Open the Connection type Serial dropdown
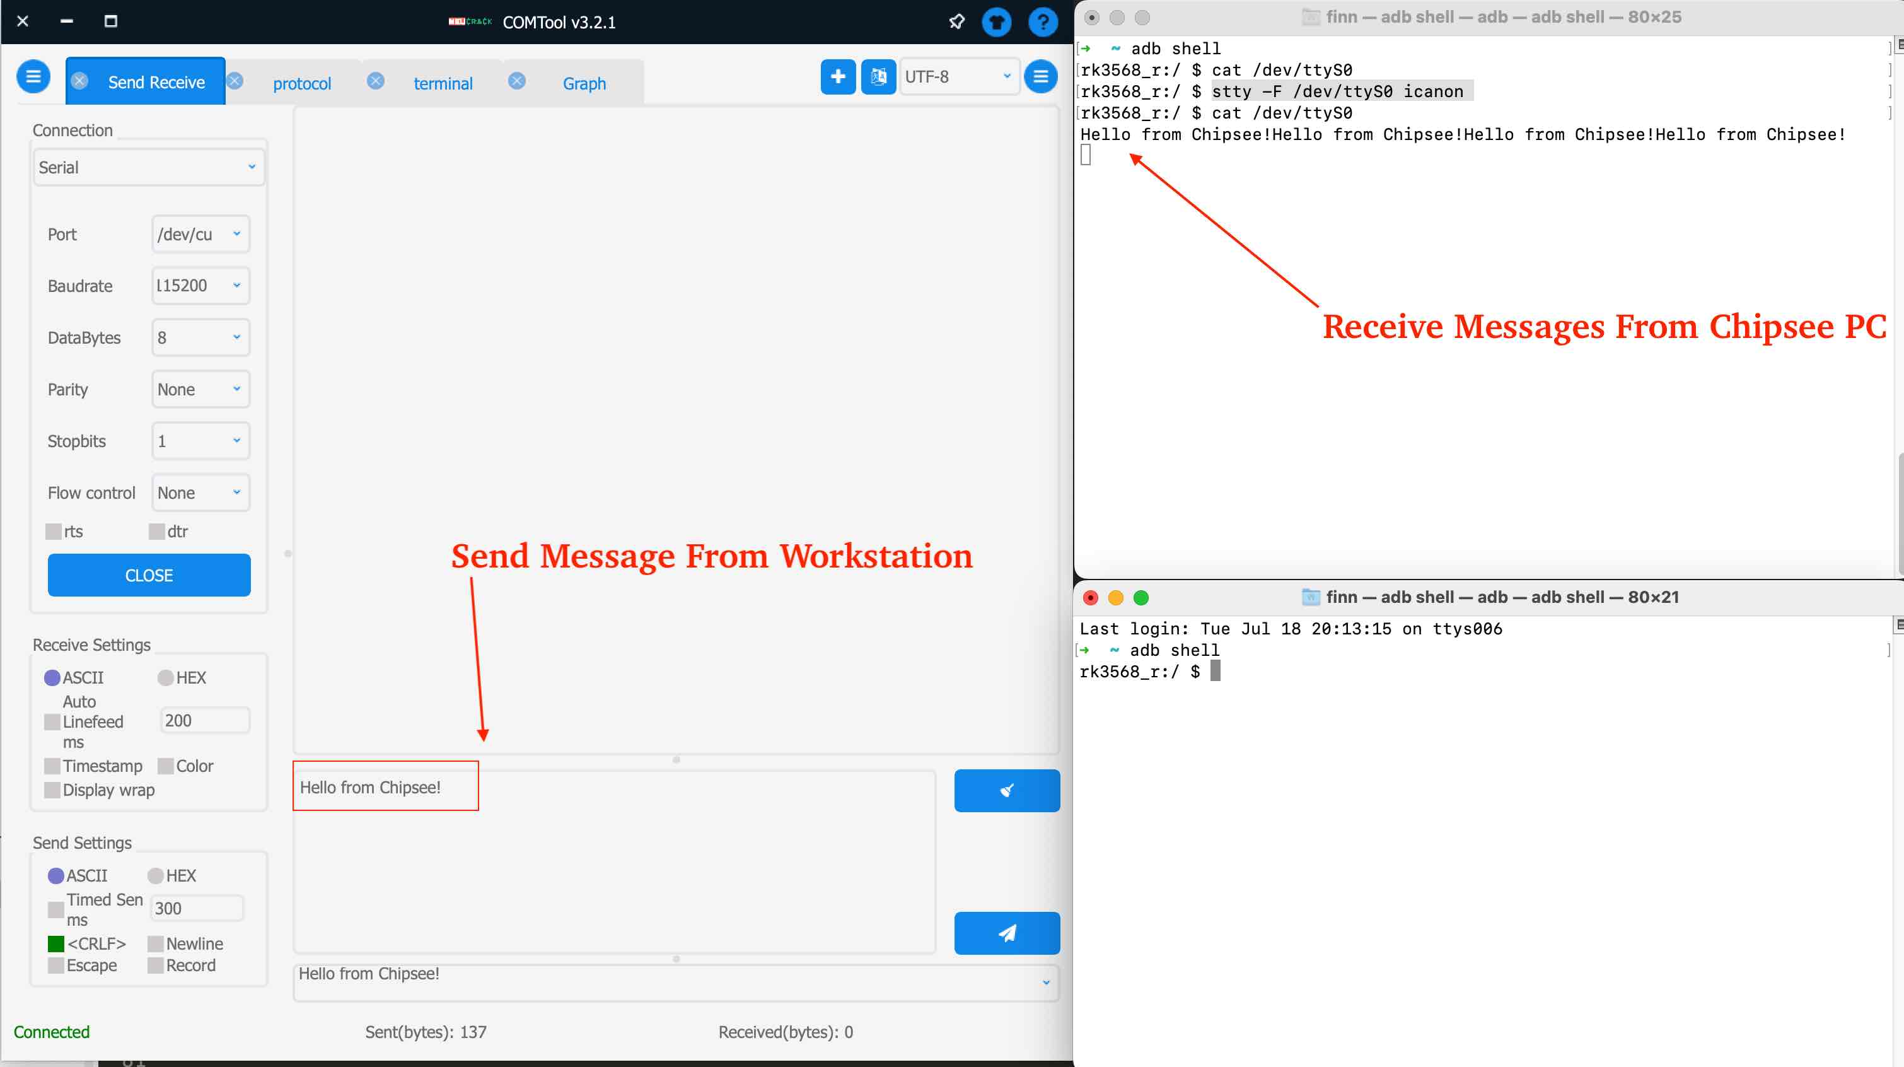The height and width of the screenshot is (1067, 1904). 149,167
